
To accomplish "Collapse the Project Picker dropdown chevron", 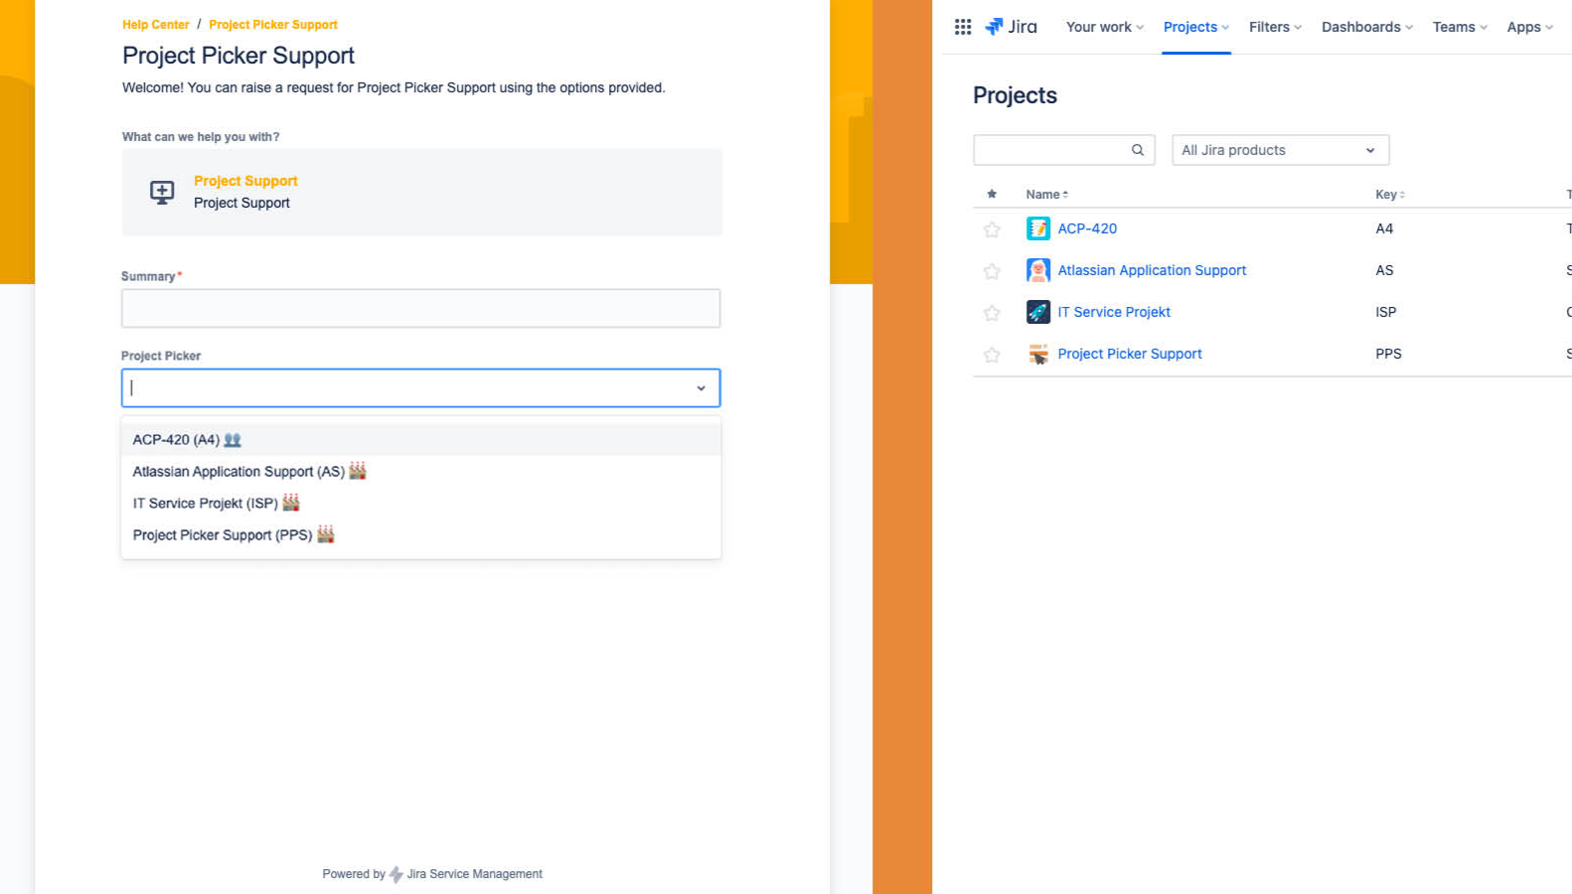I will [x=701, y=388].
